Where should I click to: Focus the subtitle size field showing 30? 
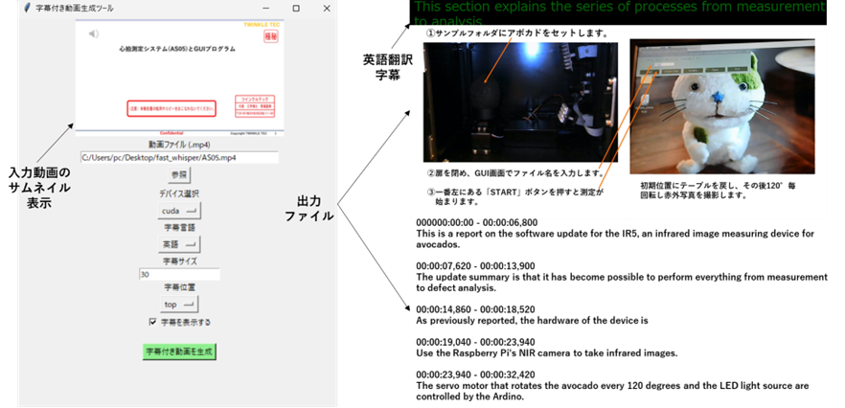coord(179,274)
